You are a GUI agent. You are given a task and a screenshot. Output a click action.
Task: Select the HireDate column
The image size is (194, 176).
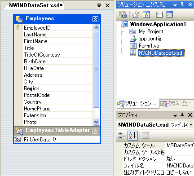click(57, 68)
